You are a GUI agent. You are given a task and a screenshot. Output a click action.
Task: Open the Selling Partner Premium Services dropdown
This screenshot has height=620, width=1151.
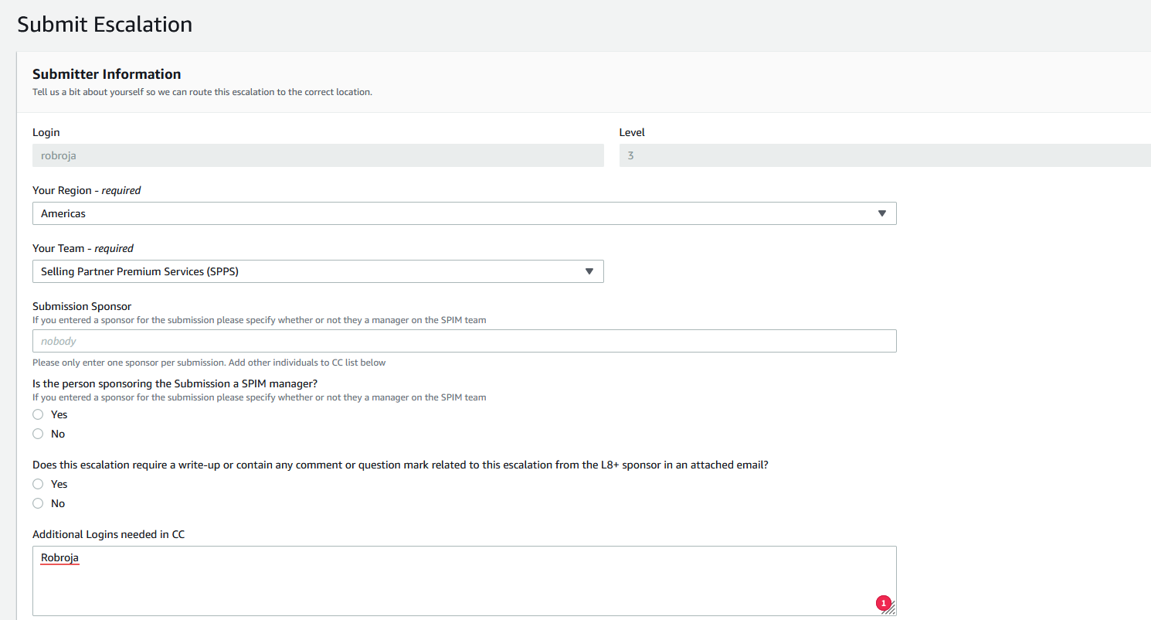309,271
